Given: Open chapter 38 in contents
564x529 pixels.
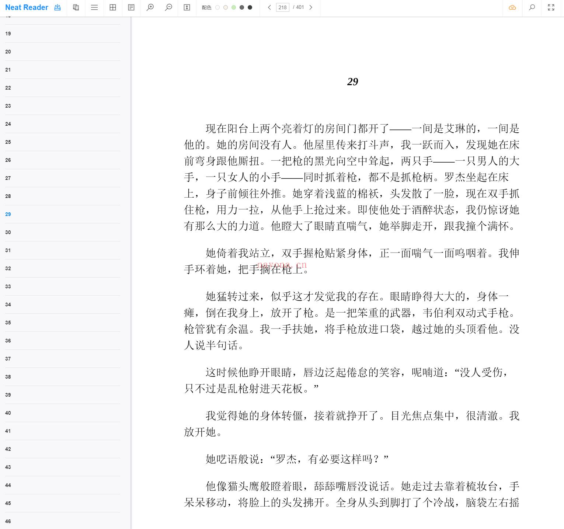Looking at the screenshot, I should pos(63,377).
